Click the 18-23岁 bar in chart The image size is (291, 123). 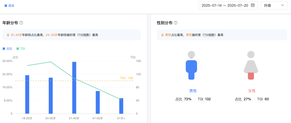pos(27,94)
